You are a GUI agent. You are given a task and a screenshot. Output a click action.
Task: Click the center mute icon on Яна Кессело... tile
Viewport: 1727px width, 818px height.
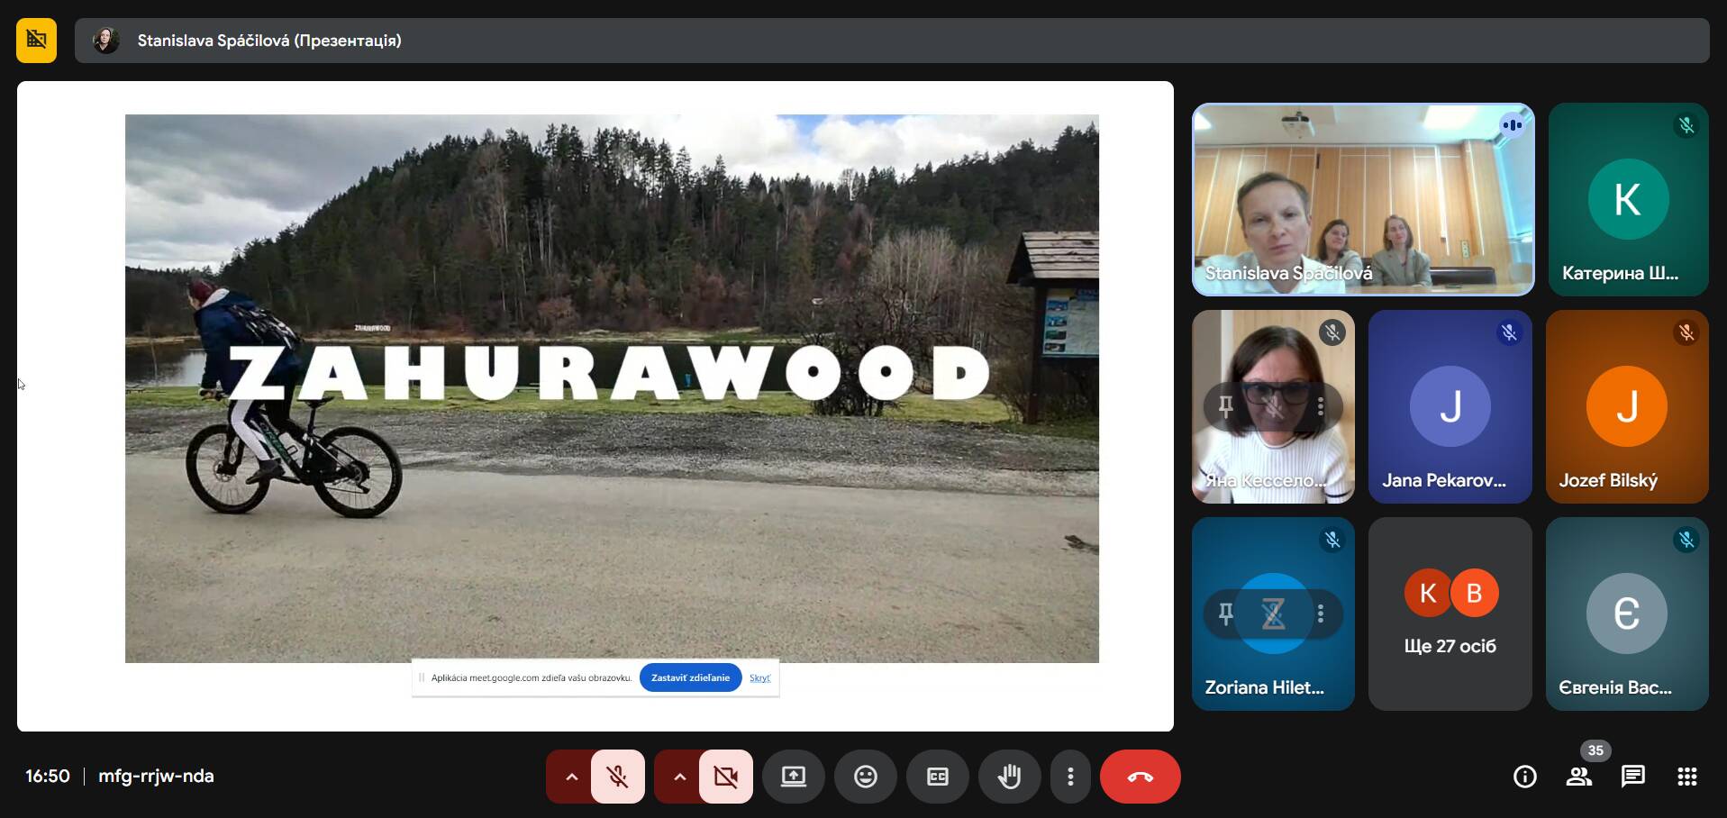(x=1273, y=406)
